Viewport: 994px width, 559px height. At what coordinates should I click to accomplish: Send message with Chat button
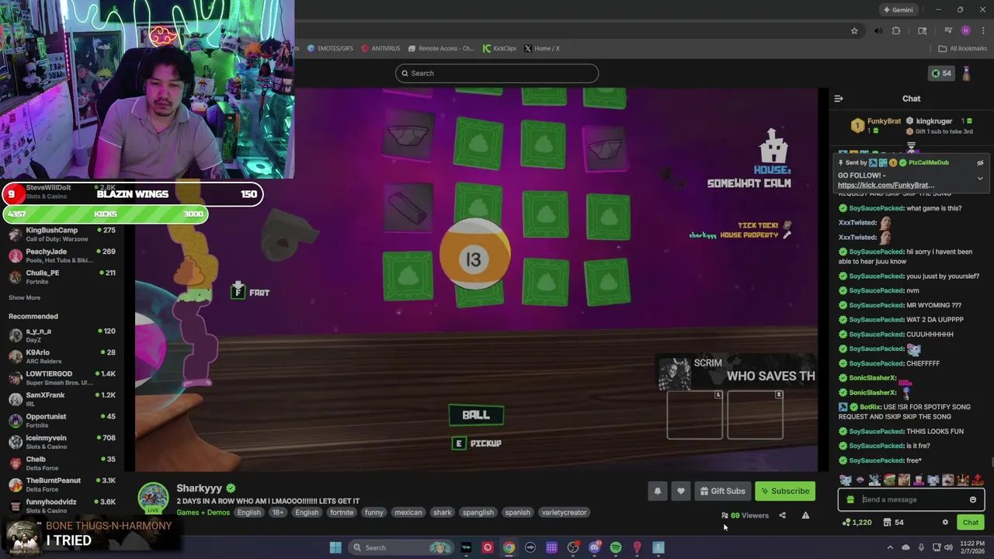click(x=970, y=523)
